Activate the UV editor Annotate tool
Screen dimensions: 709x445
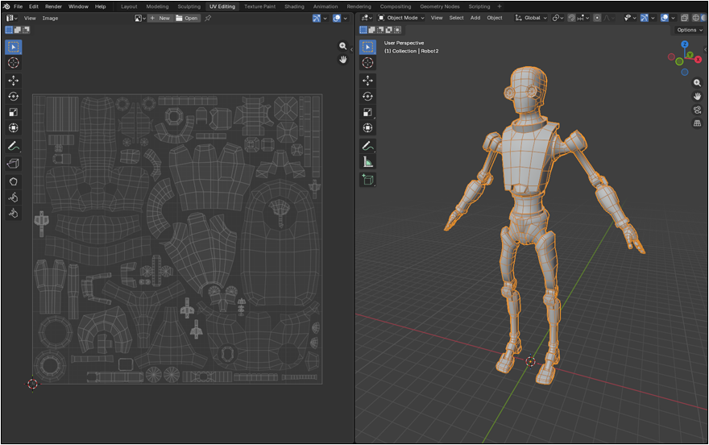[14, 146]
